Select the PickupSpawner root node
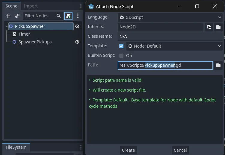225x155 pixels. [41, 26]
